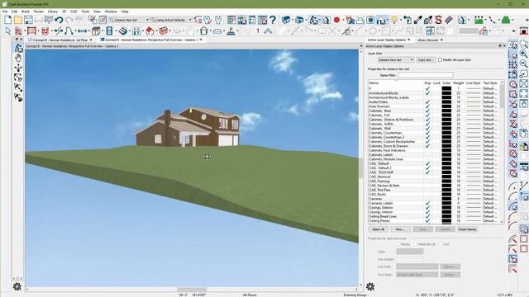
Task: Open the Adjust Lights lightbulb icon
Action: 394,20
